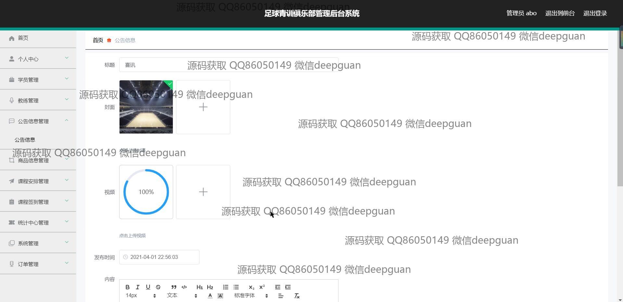The width and height of the screenshot is (623, 302).
Task: Expand the 统计中心管理 sidebar menu
Action: (38, 222)
